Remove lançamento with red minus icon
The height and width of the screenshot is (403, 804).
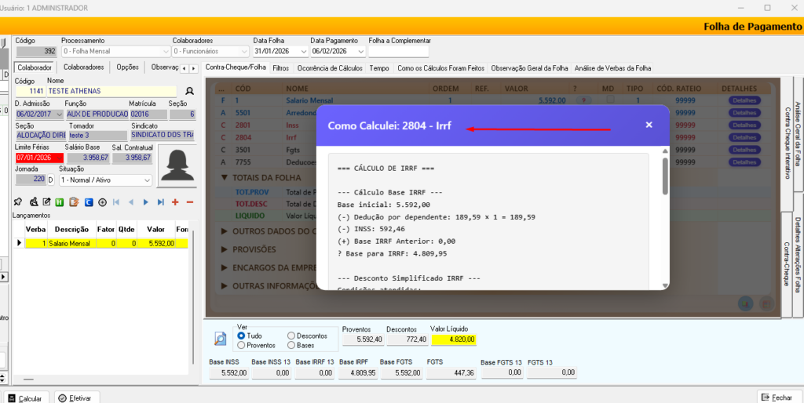pos(189,202)
